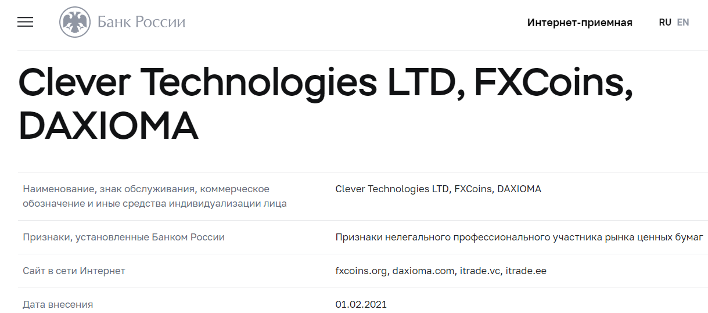Screen dimensions: 708x313
Task: Switch the site language to EN
Action: pos(683,22)
